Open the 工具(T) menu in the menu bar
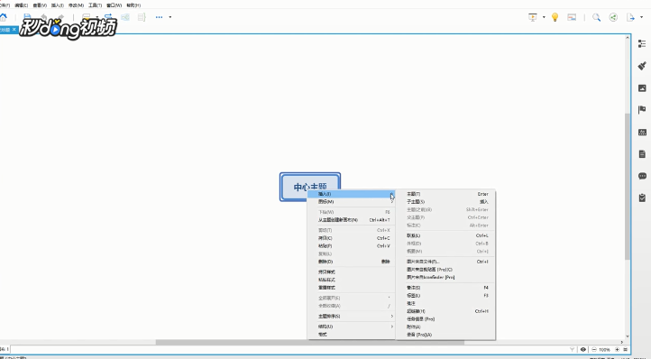The width and height of the screenshot is (651, 359). pyautogui.click(x=95, y=5)
